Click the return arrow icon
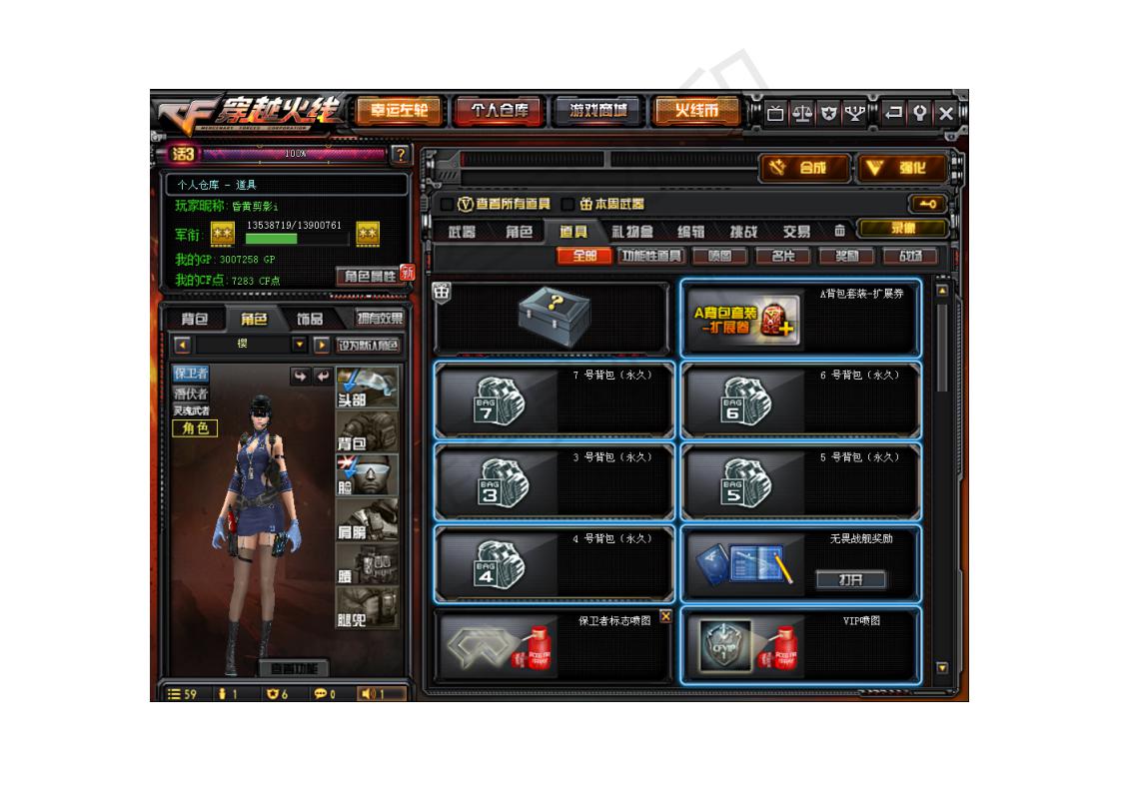1121x792 pixels. click(x=893, y=112)
